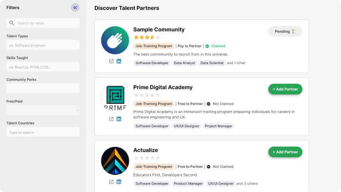341x192 pixels.
Task: Click Add Partner for Actualize
Action: pos(285,152)
